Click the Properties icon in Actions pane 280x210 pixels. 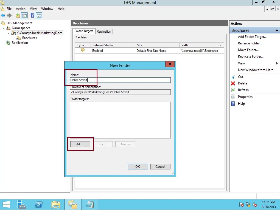click(233, 97)
